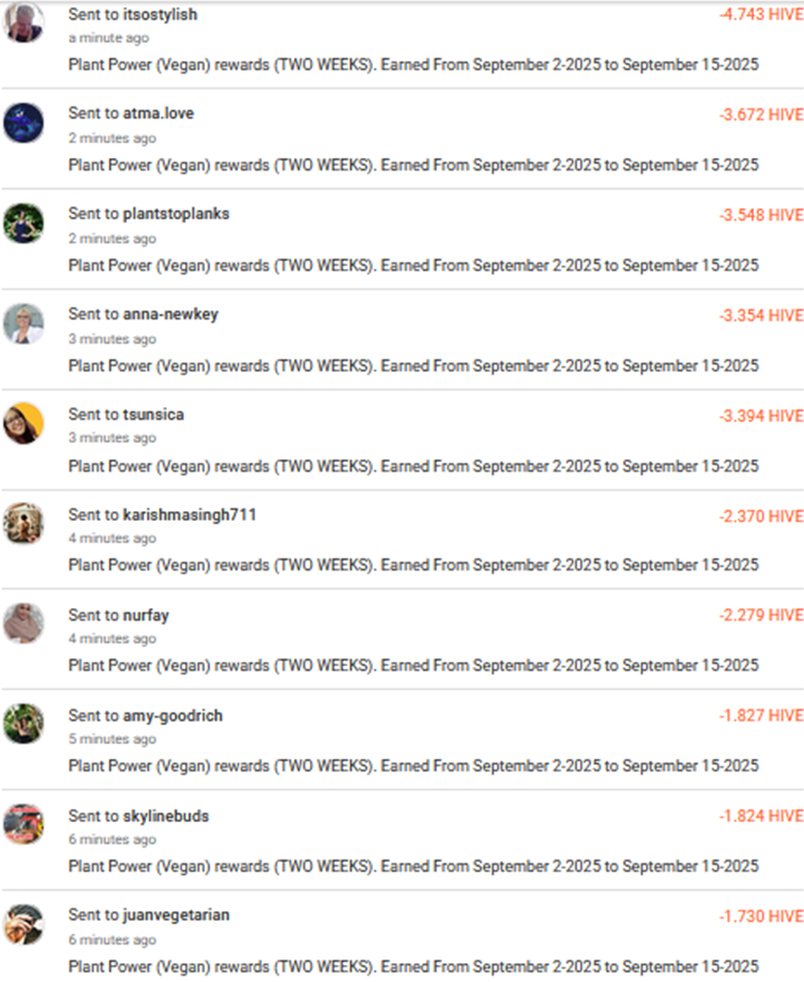Click the atma.love profile avatar
Viewport: 804px width, 982px height.
coord(24,123)
